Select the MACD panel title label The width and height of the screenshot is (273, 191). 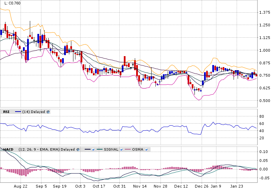[8, 150]
